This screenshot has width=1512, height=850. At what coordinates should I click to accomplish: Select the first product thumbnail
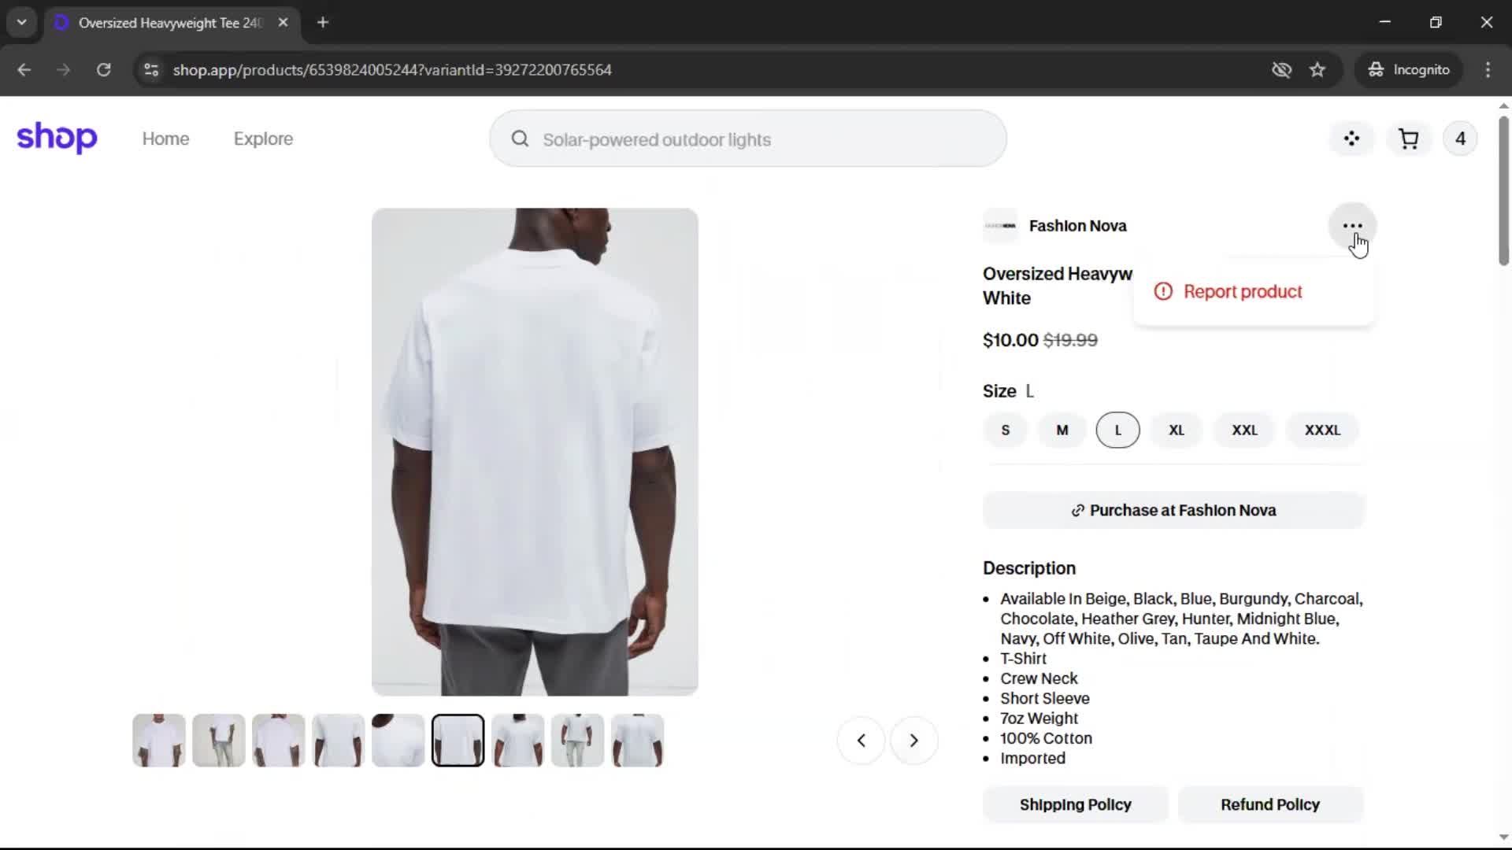click(159, 741)
